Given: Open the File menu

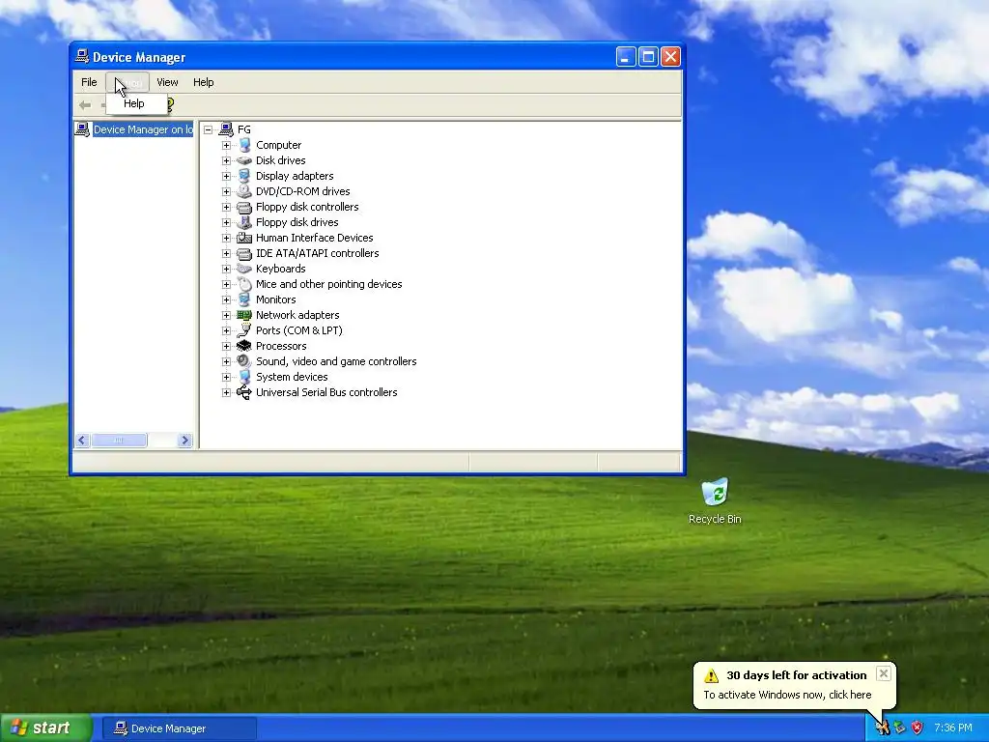Looking at the screenshot, I should point(89,82).
